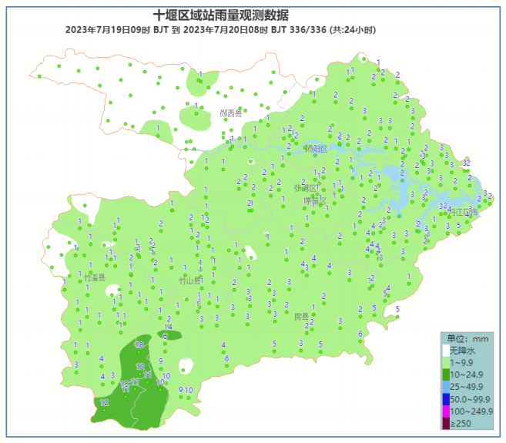Click the 竹溪县 county label
Image resolution: width=506 pixels, height=443 pixels.
(x=95, y=277)
